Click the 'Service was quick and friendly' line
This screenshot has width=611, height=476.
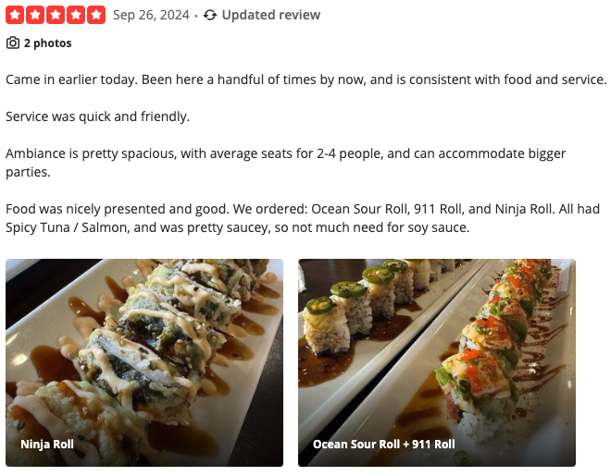[x=97, y=116]
